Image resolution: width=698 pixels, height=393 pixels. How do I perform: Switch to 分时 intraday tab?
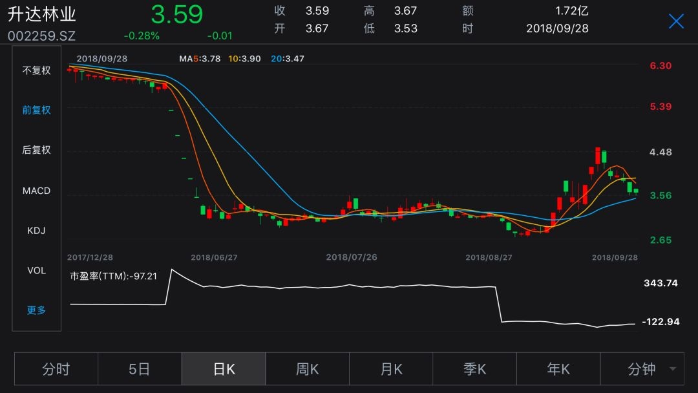(56, 369)
